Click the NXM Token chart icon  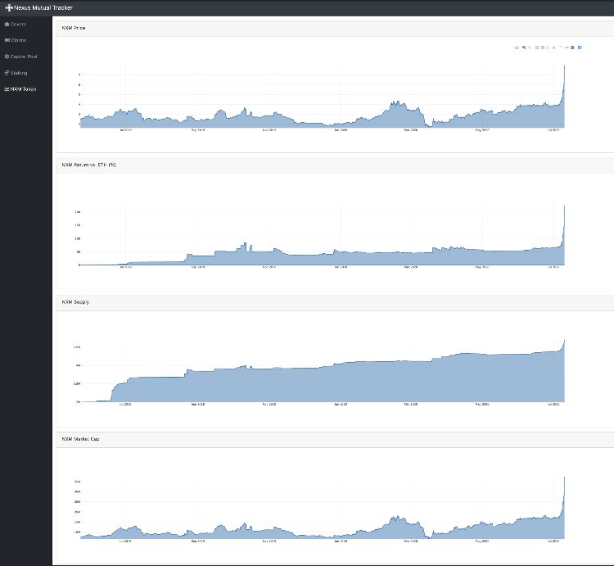(7, 89)
